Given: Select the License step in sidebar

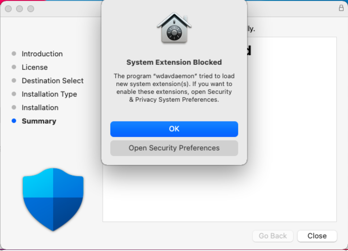Looking at the screenshot, I should coord(35,67).
